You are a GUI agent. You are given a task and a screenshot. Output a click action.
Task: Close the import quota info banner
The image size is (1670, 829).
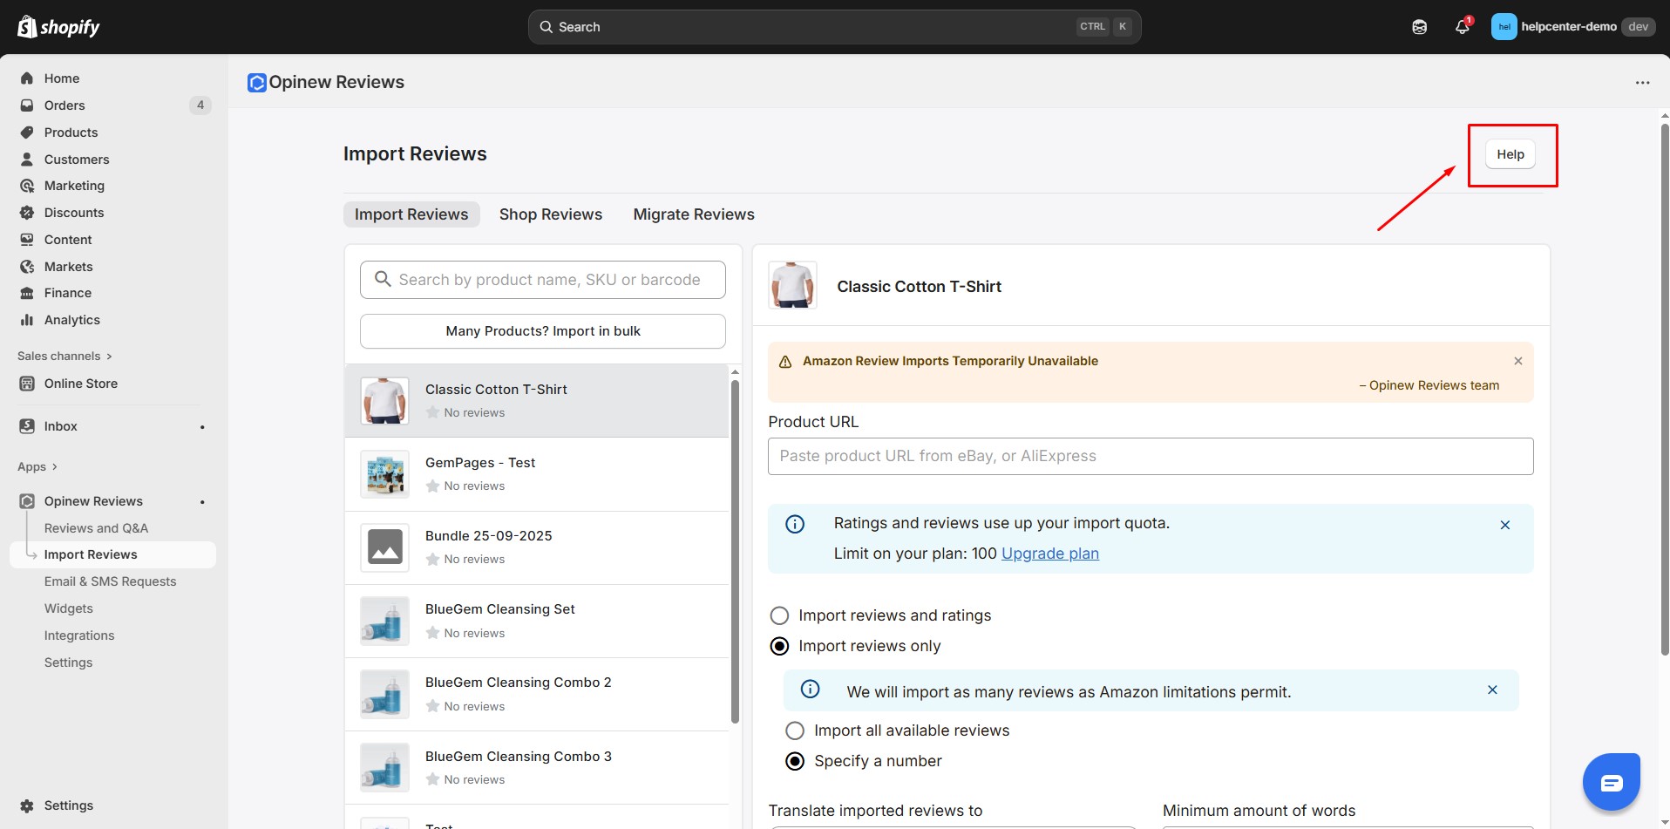click(1504, 525)
